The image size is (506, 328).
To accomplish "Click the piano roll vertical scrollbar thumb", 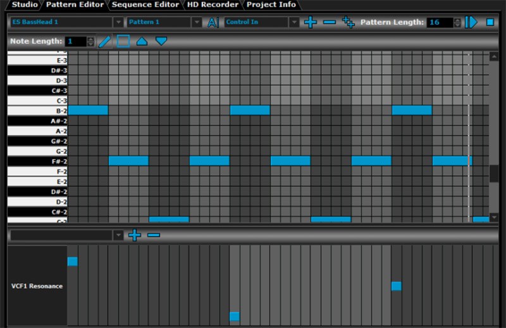I will click(x=494, y=173).
